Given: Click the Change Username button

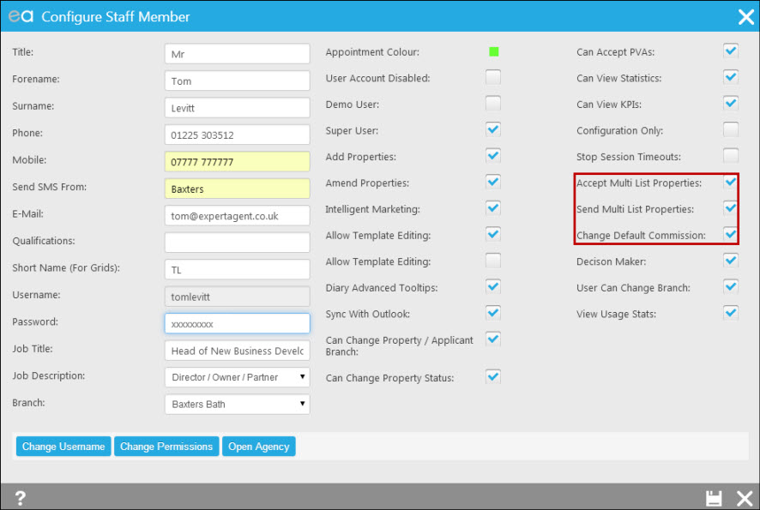Looking at the screenshot, I should pyautogui.click(x=63, y=447).
